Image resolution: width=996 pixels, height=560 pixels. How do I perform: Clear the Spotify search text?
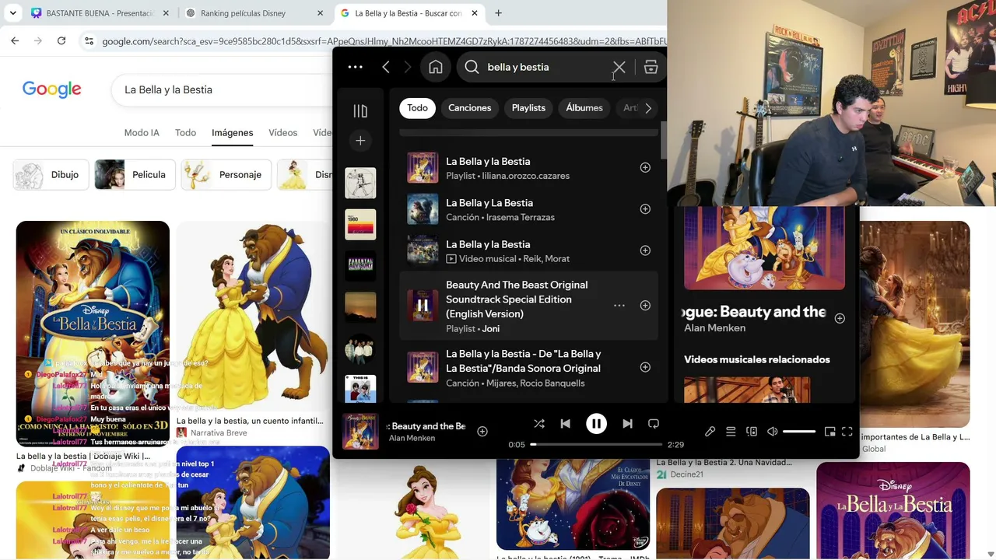click(x=619, y=67)
